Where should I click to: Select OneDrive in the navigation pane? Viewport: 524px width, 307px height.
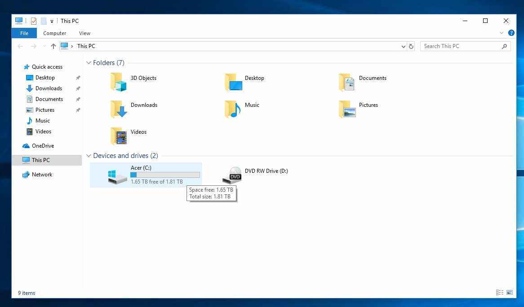click(43, 146)
